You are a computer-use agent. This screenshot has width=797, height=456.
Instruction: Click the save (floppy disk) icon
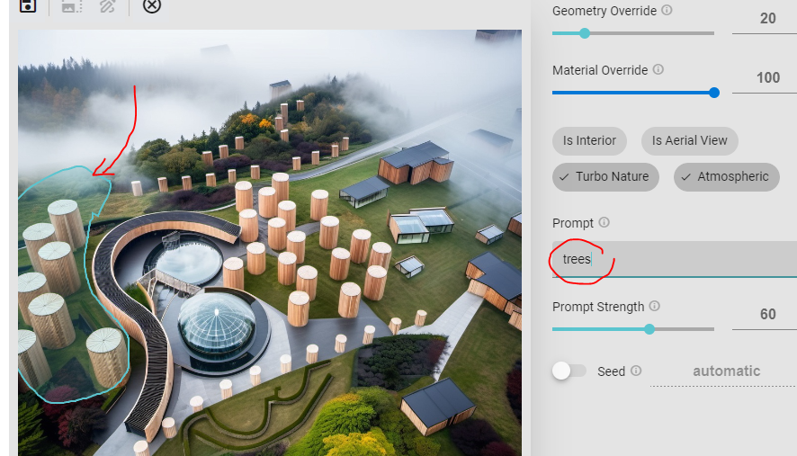[x=28, y=5]
